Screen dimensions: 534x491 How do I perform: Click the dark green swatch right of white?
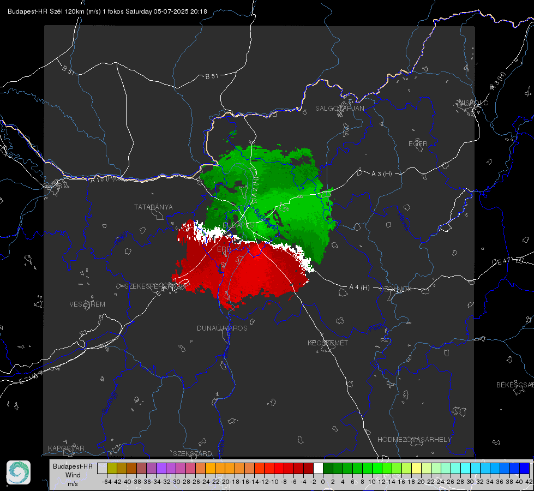point(328,468)
